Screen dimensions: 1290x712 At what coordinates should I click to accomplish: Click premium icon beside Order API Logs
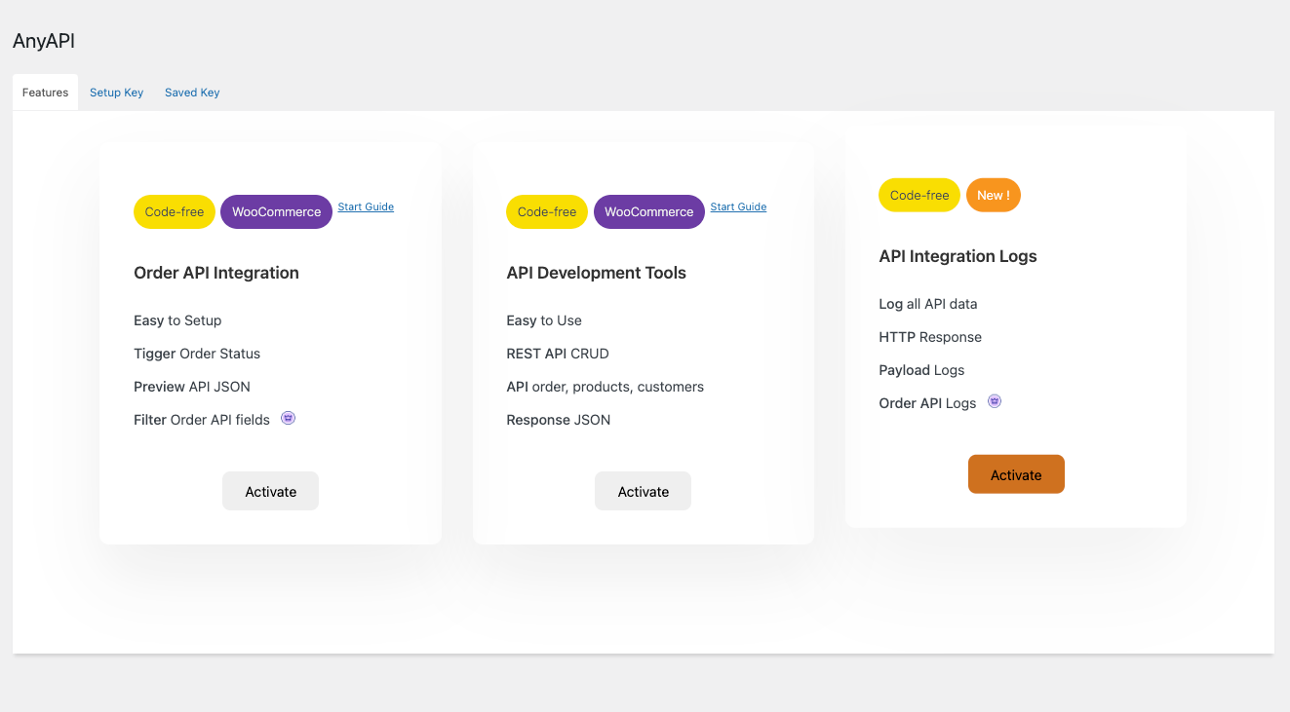(x=995, y=401)
